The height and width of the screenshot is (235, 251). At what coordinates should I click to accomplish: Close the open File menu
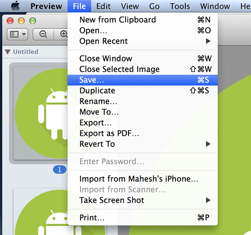click(x=79, y=6)
